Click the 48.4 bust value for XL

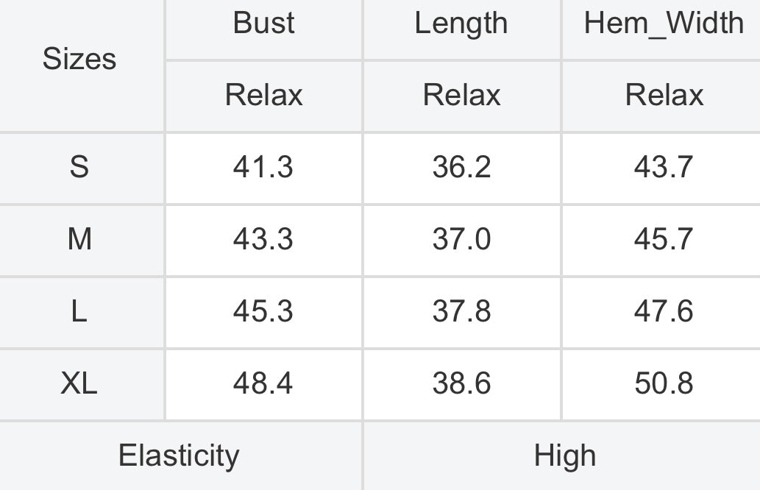coord(263,383)
